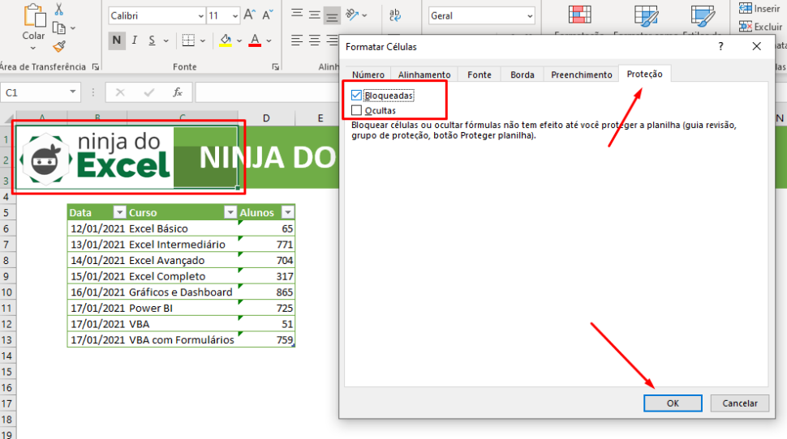
Task: Open the Data column filter dropdown
Action: point(119,212)
